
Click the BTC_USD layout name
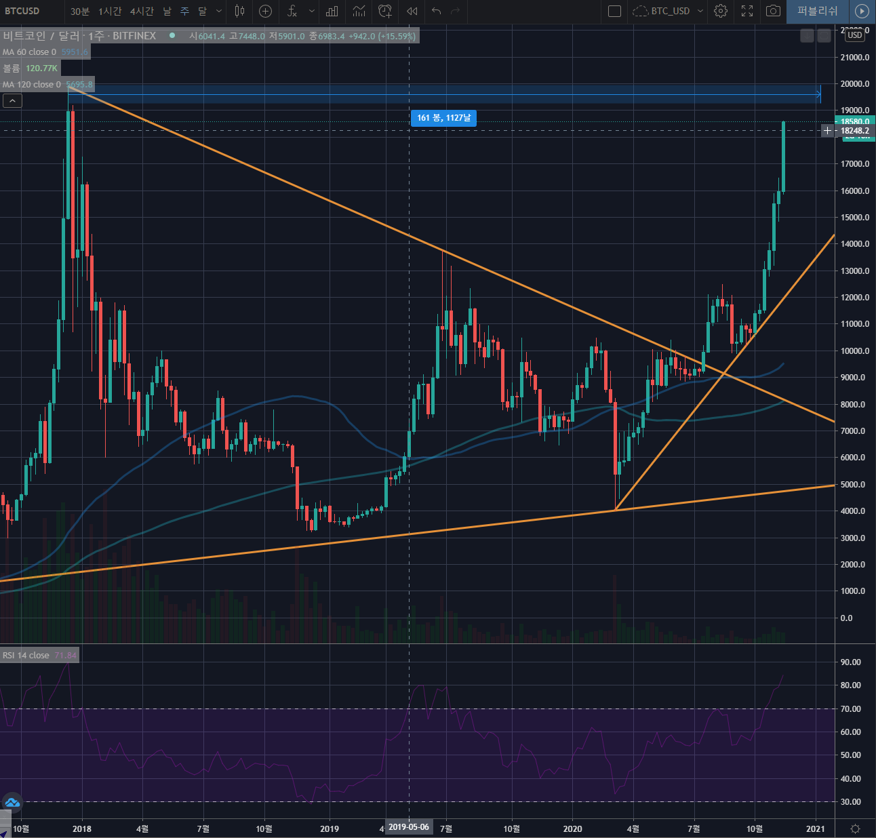click(671, 11)
